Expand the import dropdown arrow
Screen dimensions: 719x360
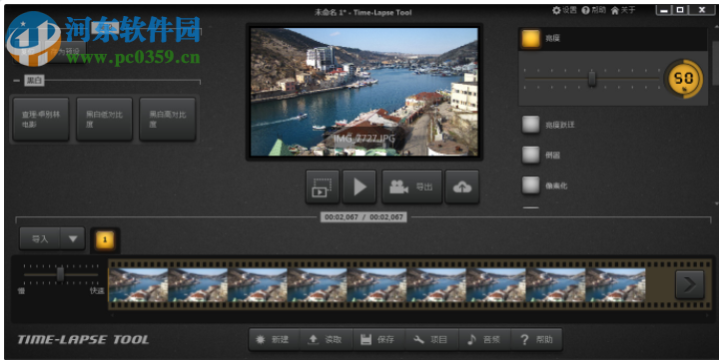point(73,238)
